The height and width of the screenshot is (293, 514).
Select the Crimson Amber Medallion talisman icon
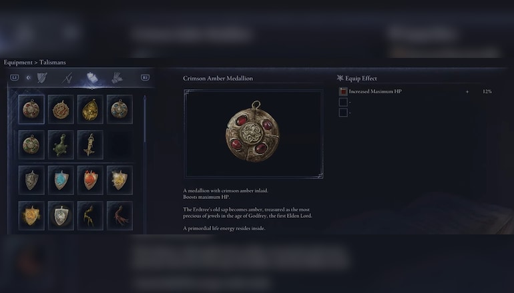coord(31,109)
